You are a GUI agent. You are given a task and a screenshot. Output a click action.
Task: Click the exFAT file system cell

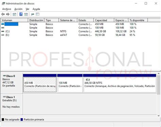[64, 35]
